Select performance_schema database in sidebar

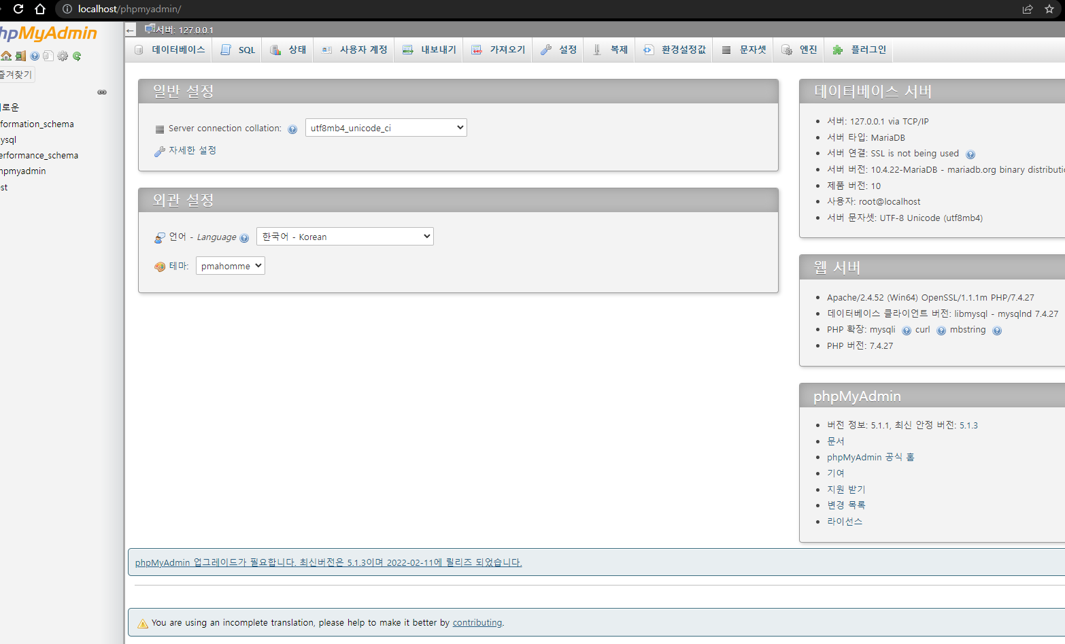coord(39,155)
